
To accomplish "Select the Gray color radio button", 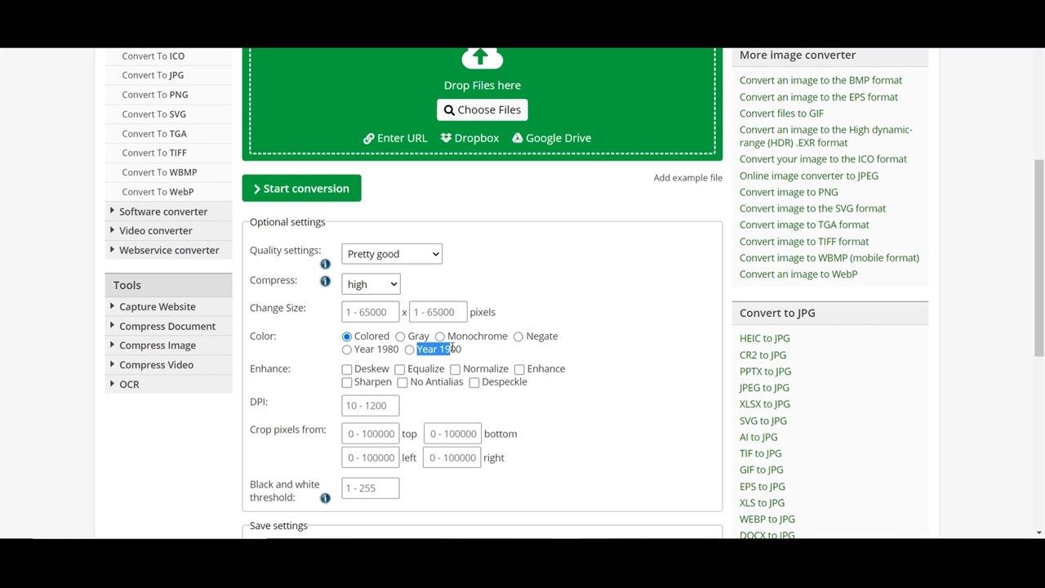I will point(400,336).
